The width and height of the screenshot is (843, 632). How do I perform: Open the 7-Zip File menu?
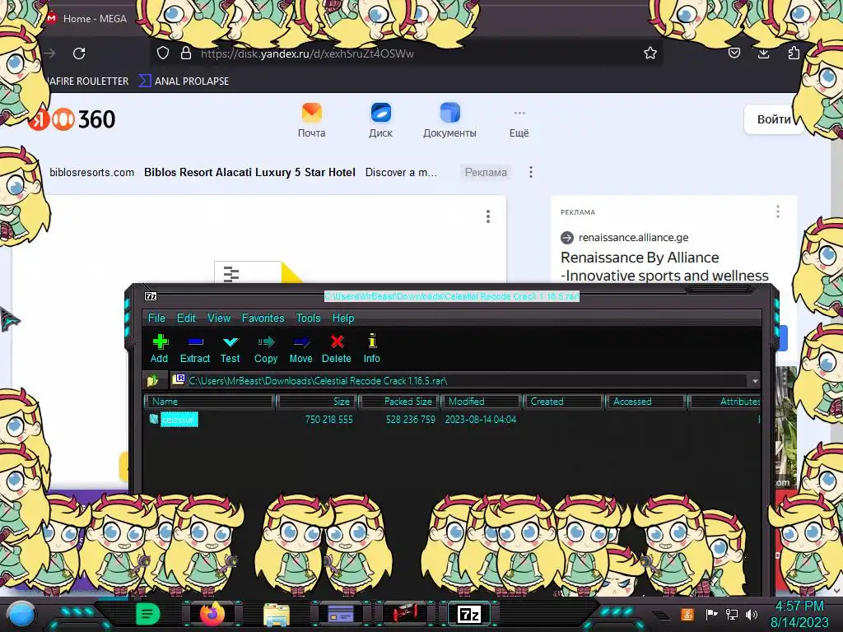pos(156,318)
